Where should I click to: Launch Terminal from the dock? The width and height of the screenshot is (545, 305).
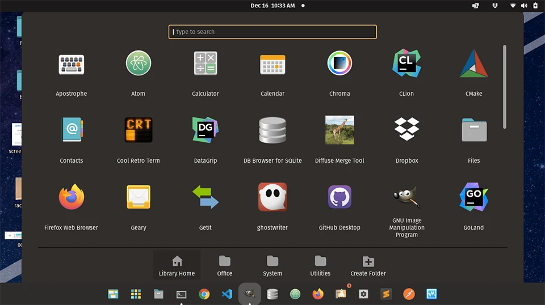[182, 294]
